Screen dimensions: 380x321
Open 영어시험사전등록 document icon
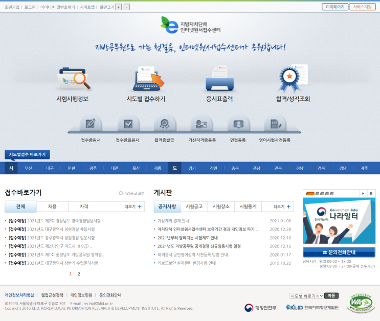275,124
